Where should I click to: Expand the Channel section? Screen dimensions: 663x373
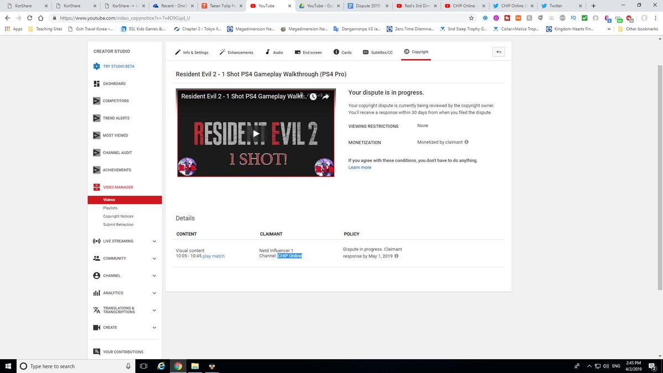[x=154, y=275]
